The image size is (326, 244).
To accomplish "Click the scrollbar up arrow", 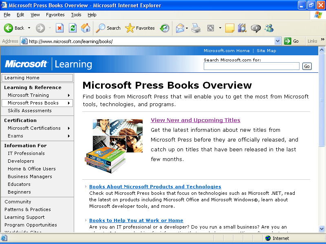I will pos(322,50).
